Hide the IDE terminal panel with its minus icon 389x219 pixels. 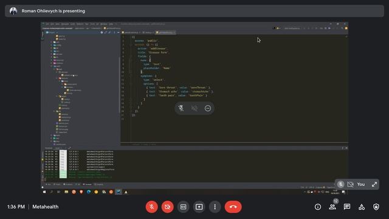[x=346, y=148]
